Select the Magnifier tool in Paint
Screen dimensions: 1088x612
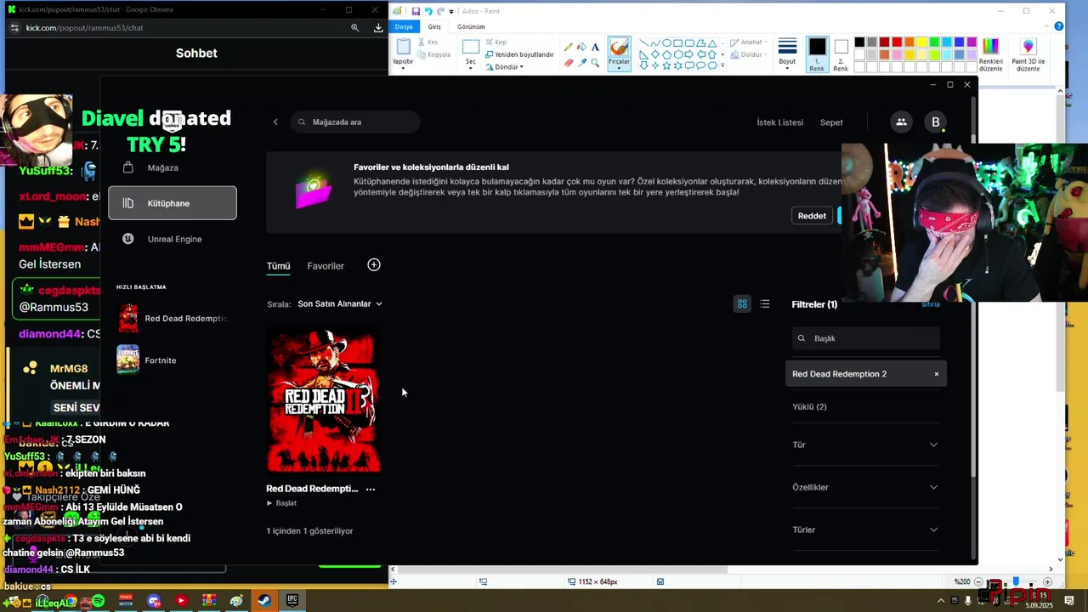(x=595, y=62)
